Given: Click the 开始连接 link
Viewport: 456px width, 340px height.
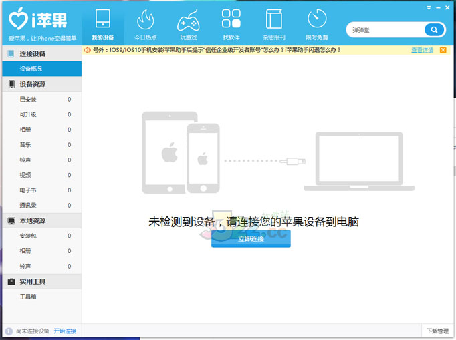Looking at the screenshot, I should (65, 331).
